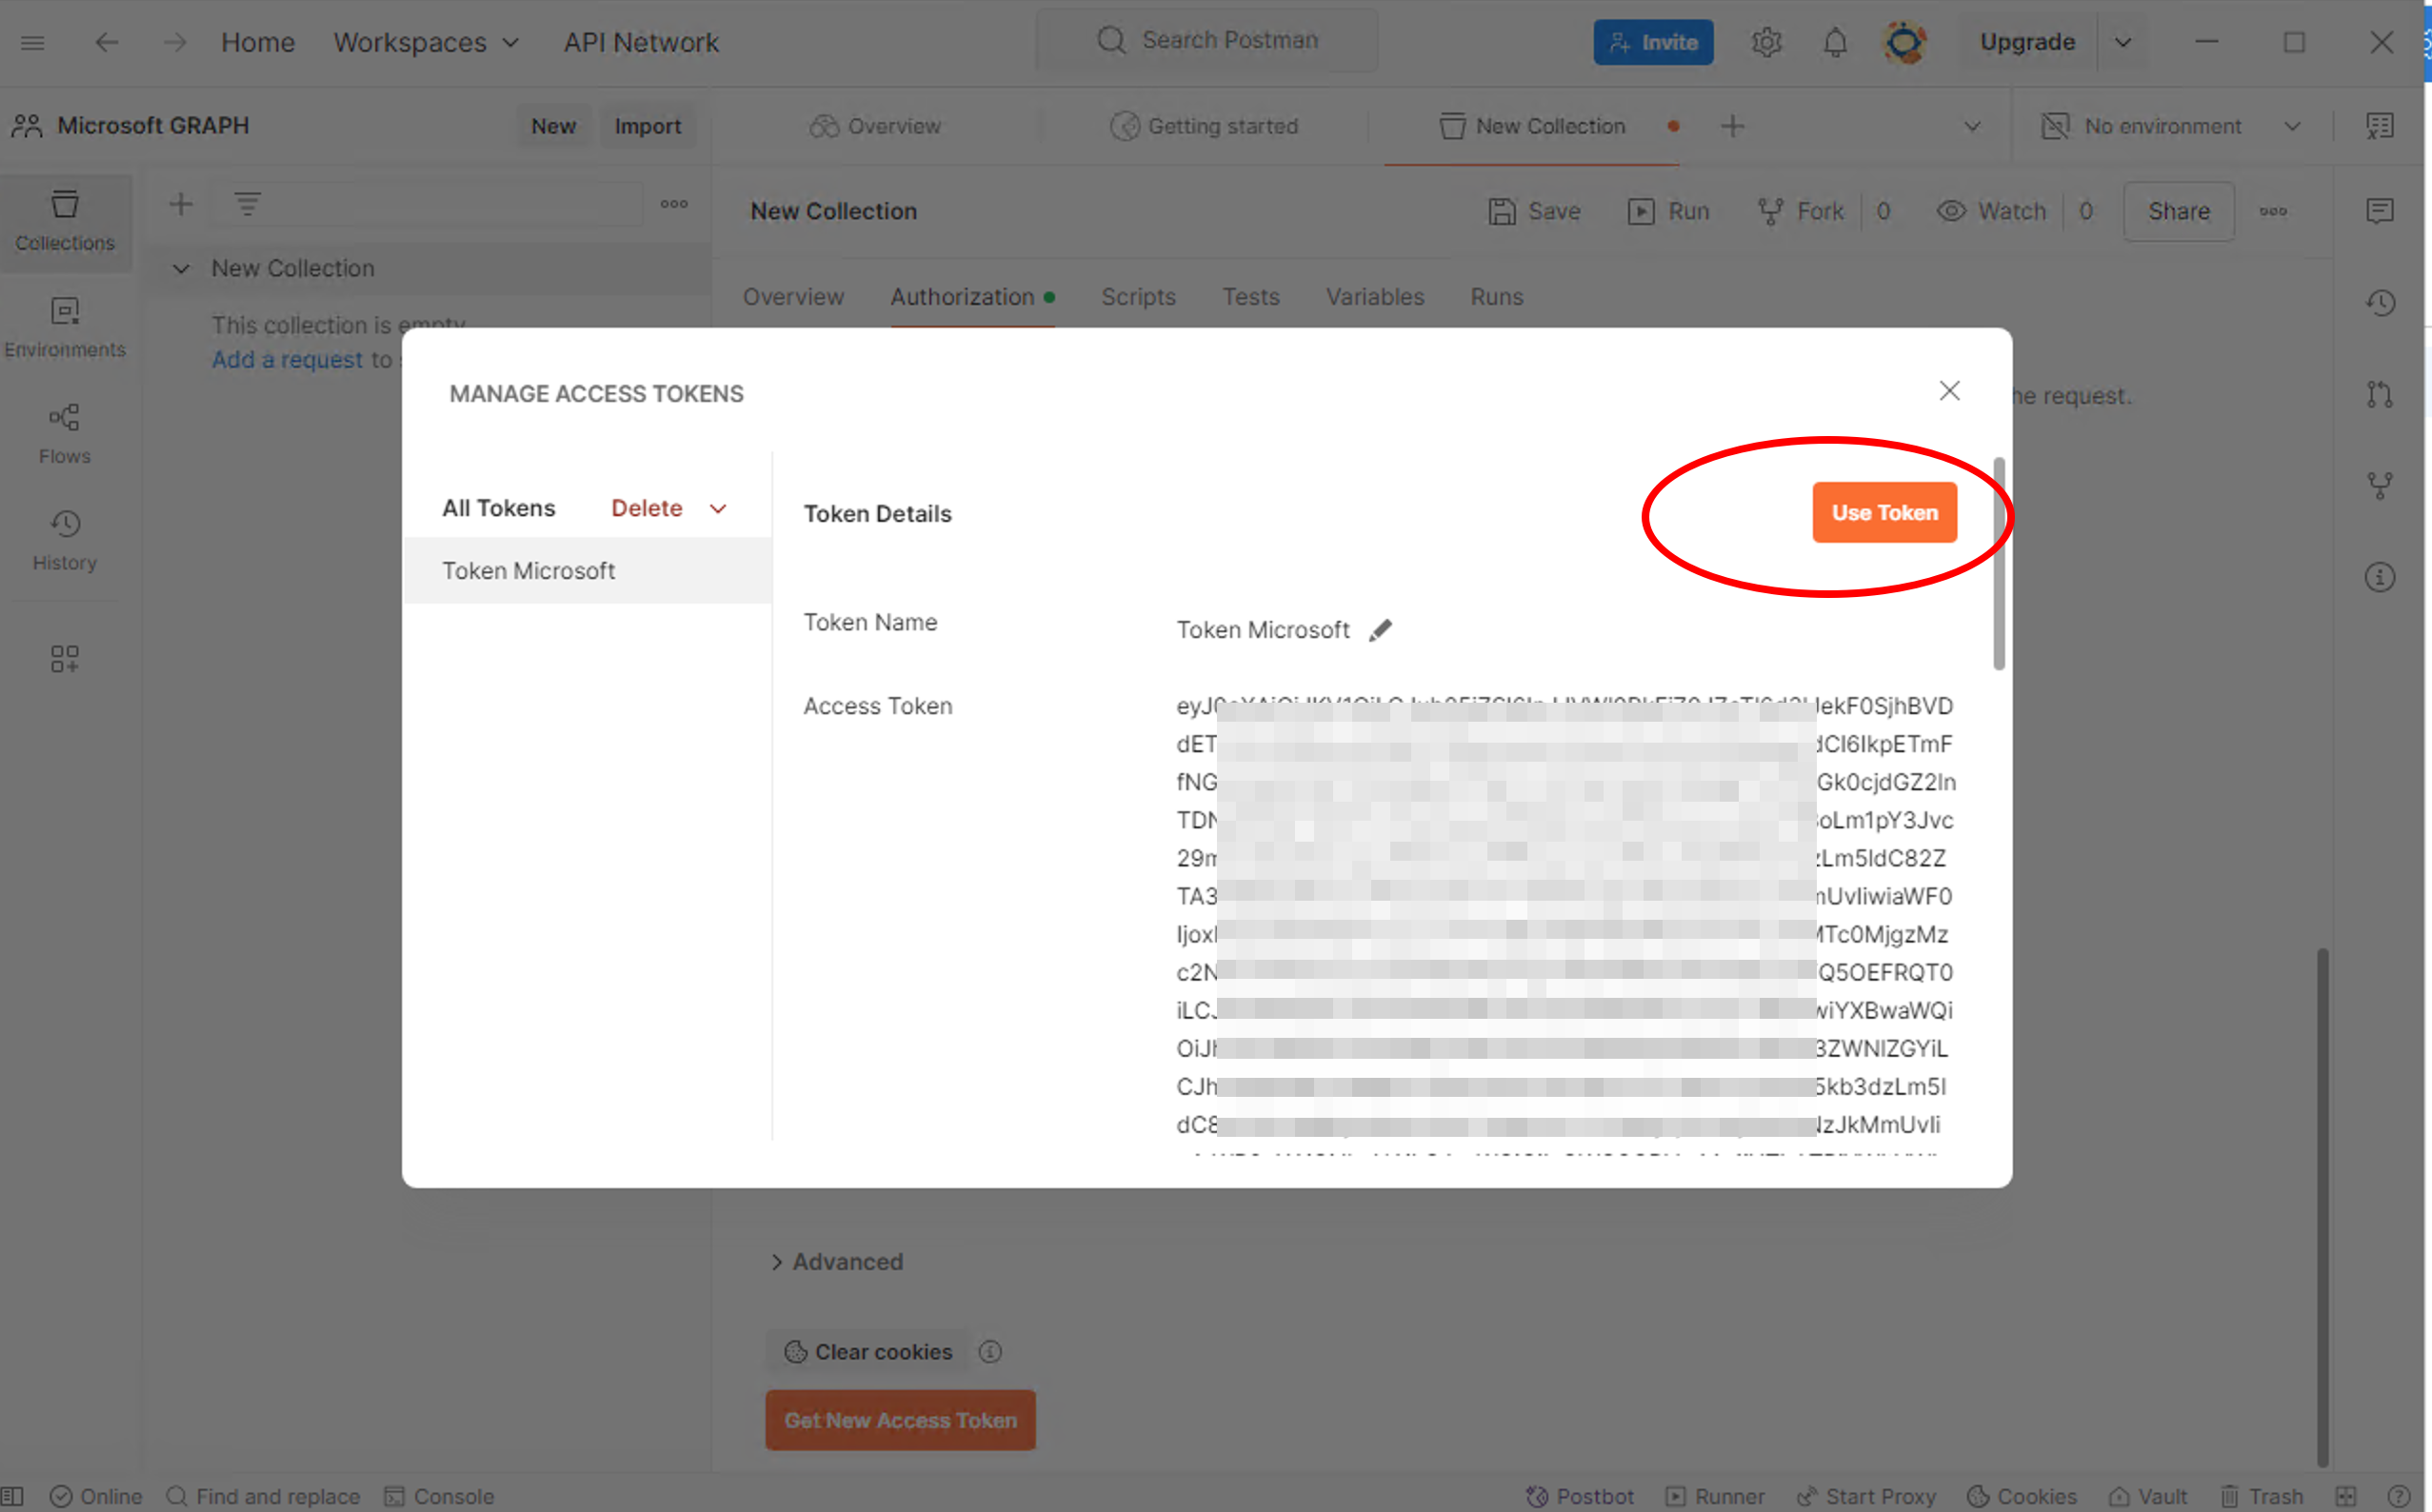Open the notifications bell
Viewport: 2432px width, 1512px height.
1834,42
